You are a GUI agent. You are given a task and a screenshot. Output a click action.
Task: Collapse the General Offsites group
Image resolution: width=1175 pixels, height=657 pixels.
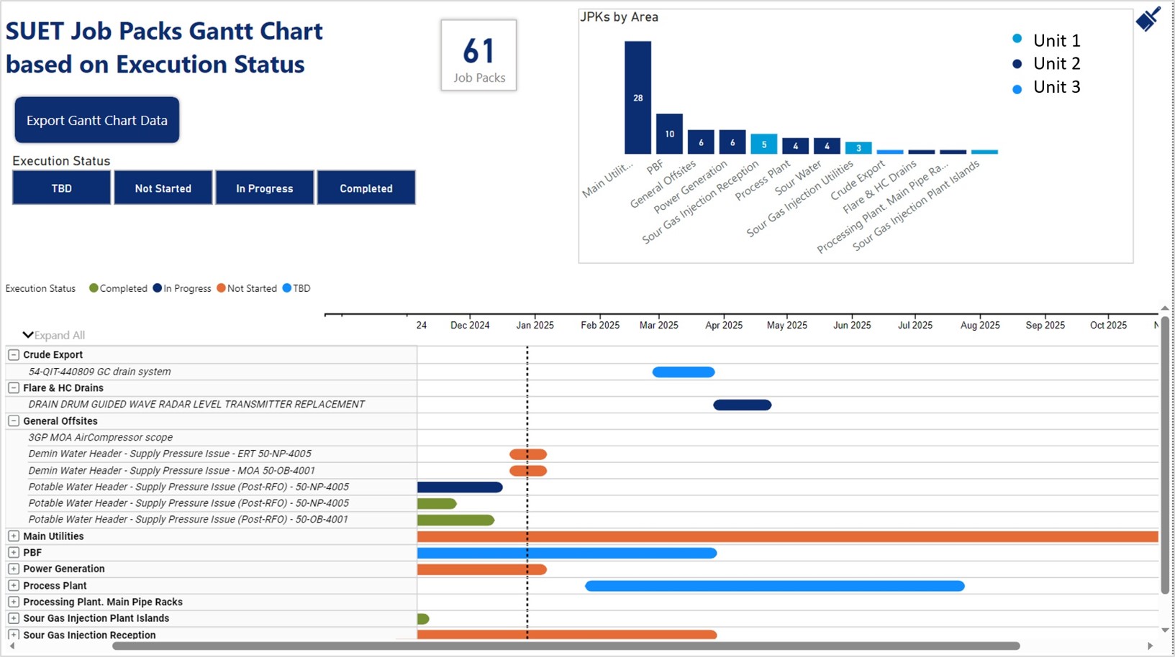pyautogui.click(x=14, y=421)
